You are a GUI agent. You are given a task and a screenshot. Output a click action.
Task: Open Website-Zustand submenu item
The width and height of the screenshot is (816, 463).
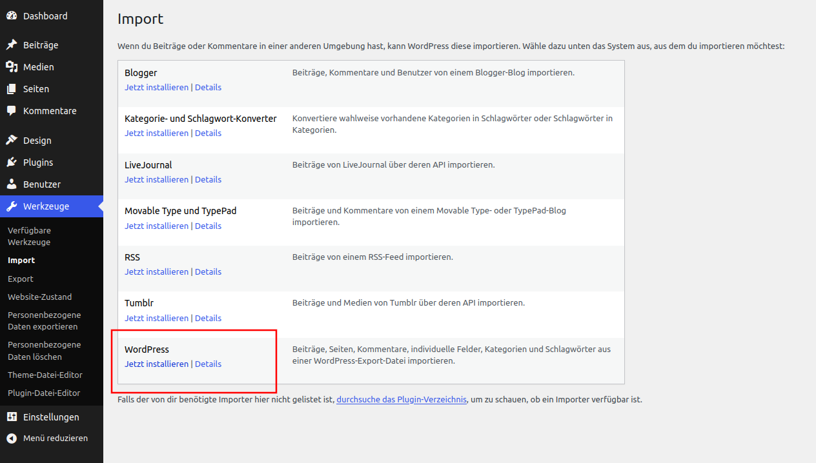tap(40, 297)
